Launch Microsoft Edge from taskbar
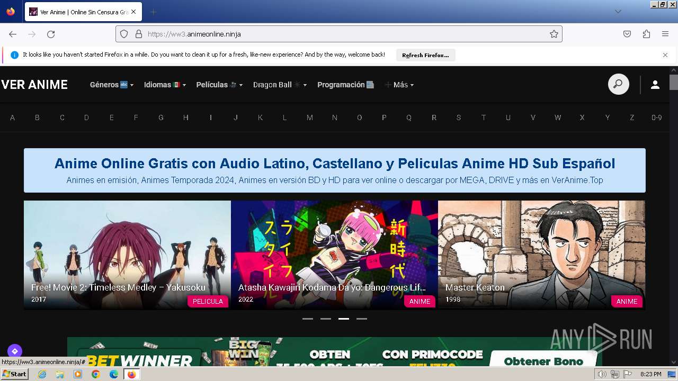This screenshot has width=678, height=381. 114,374
